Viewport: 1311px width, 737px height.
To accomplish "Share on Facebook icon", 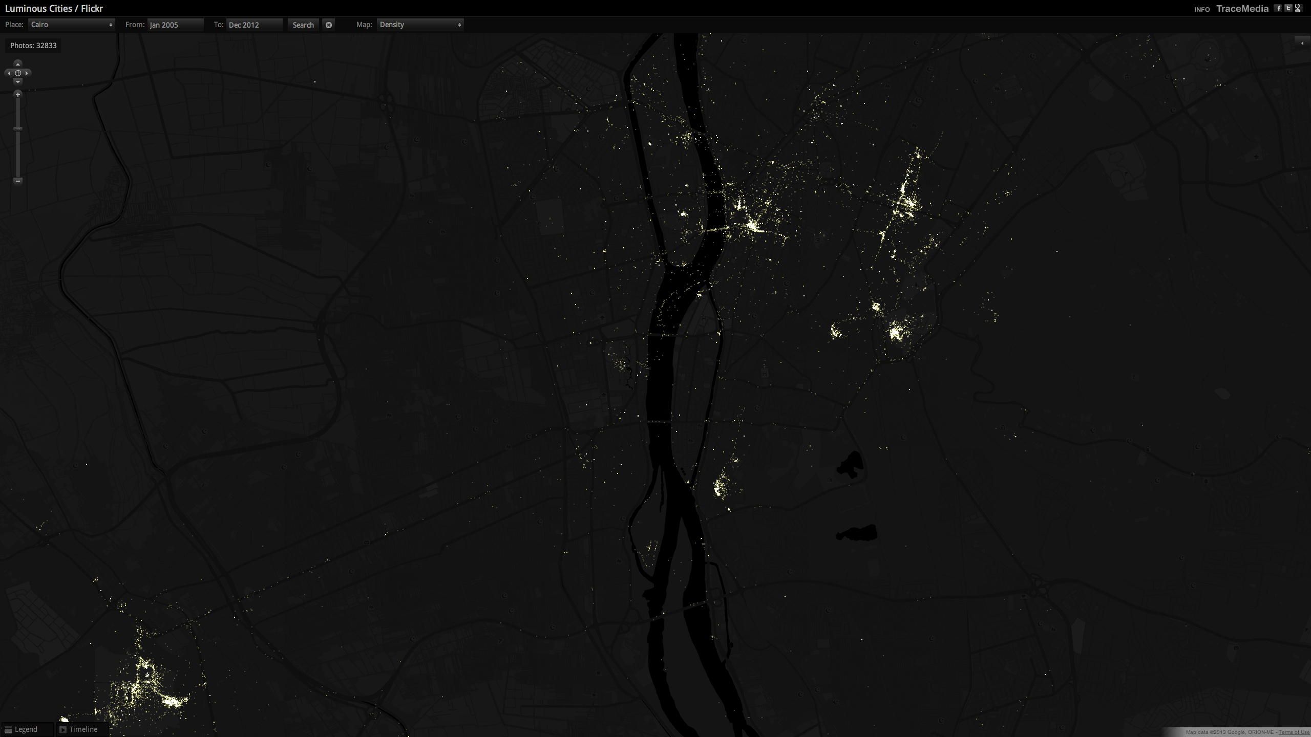I will pos(1278,8).
